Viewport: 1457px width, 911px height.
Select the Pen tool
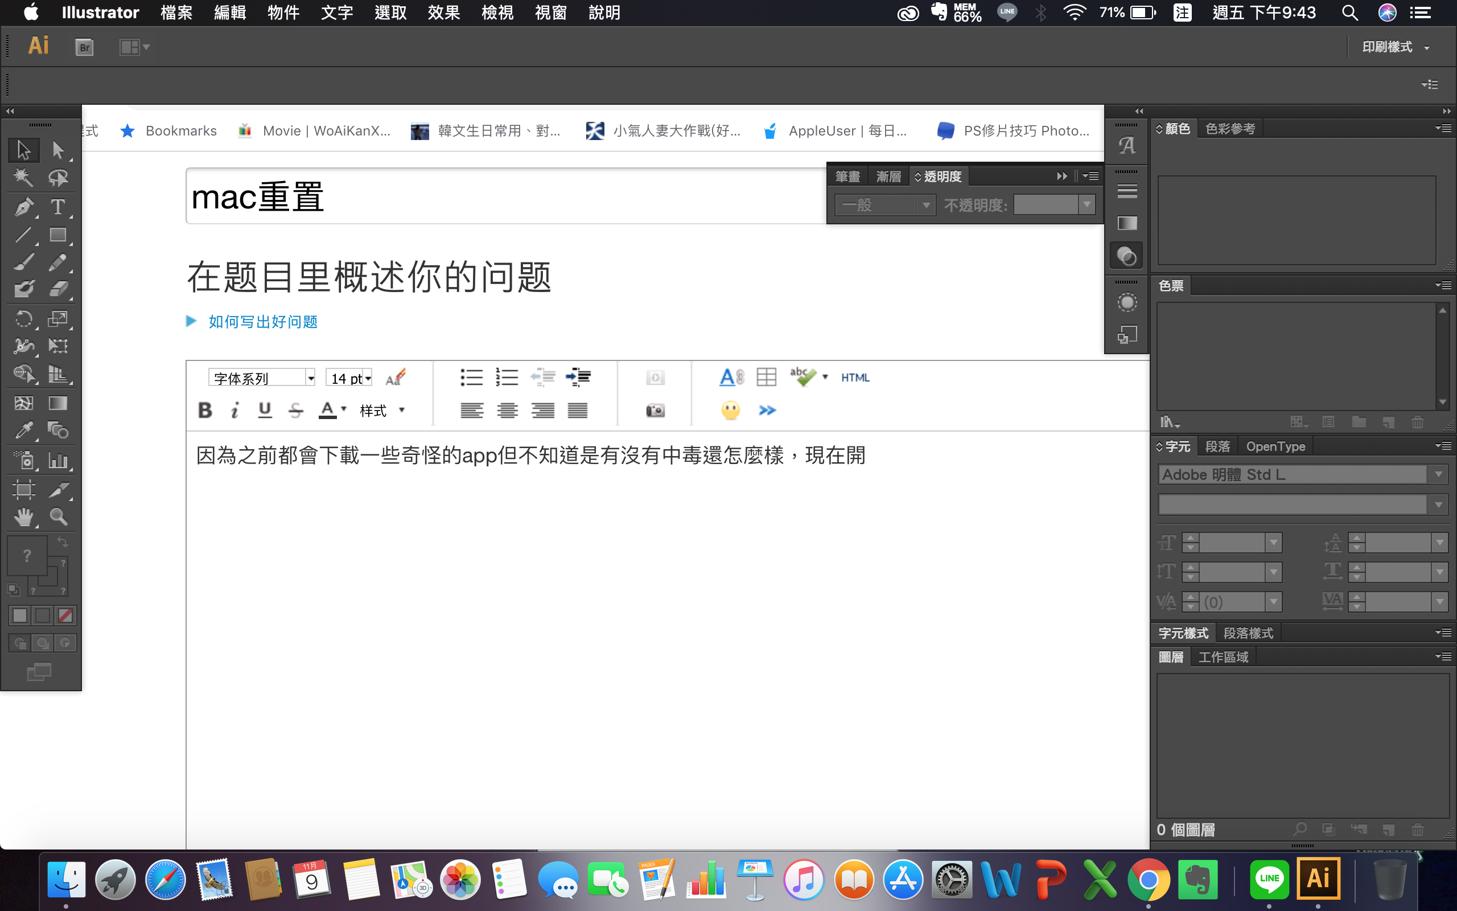click(23, 207)
